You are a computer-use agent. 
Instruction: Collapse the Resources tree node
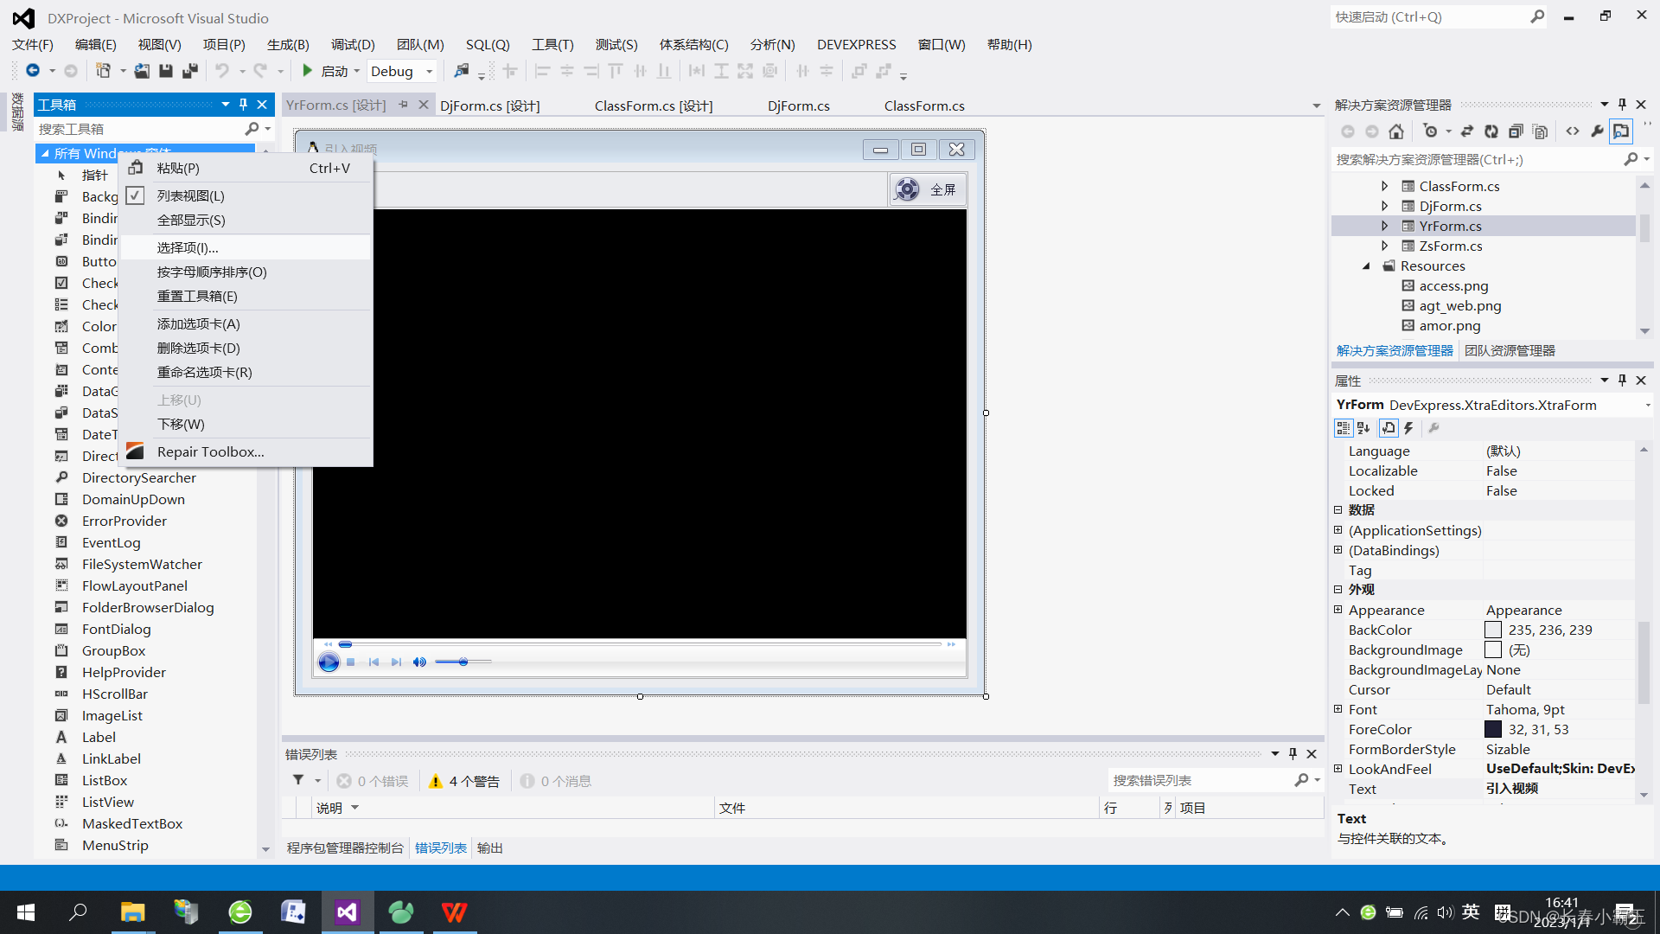1365,265
